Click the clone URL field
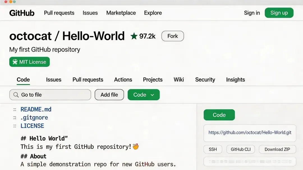Image resolution: width=303 pixels, height=170 pixels. pos(250,133)
